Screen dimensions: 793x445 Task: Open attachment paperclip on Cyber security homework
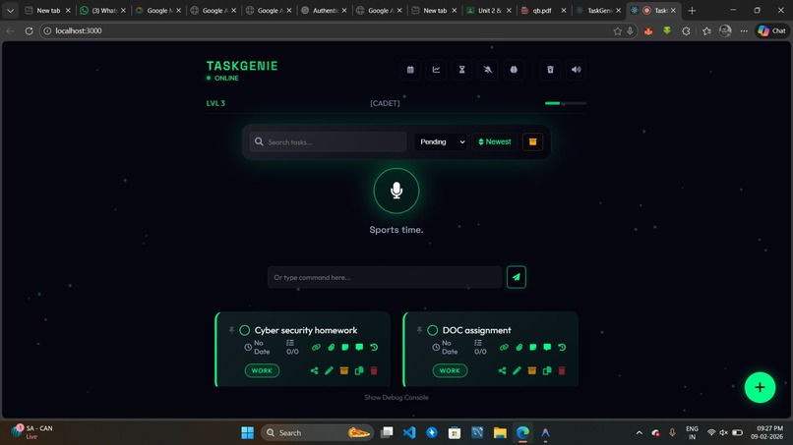(x=332, y=347)
